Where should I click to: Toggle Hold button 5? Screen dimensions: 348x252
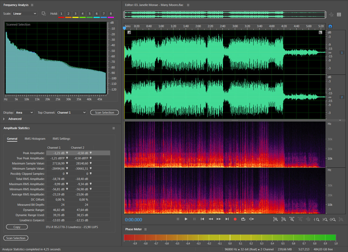click(90, 14)
